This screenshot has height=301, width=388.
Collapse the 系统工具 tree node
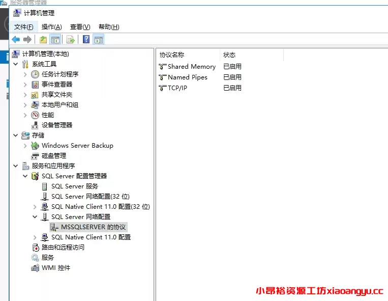point(16,64)
